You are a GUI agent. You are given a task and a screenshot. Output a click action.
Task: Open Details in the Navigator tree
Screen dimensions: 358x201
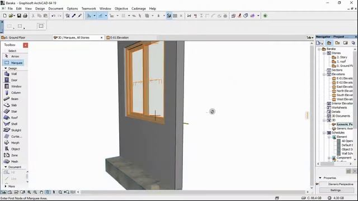[x=336, y=112]
